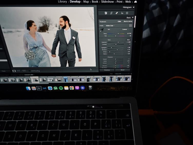Open the profile browser grid icon
The image size is (193, 145).
click(130, 25)
